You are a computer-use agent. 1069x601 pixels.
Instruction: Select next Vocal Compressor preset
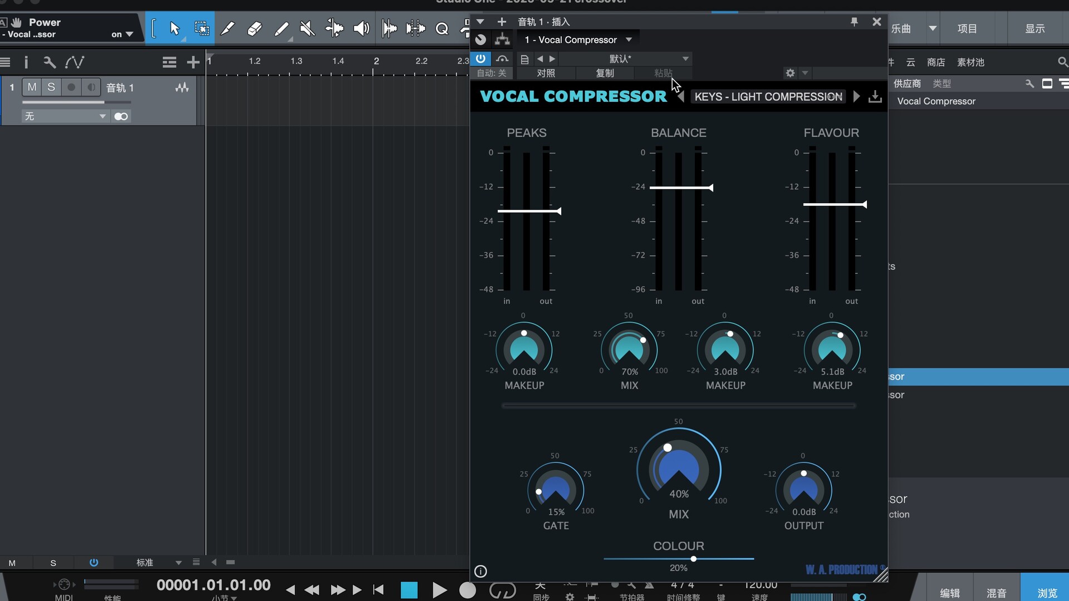(856, 97)
